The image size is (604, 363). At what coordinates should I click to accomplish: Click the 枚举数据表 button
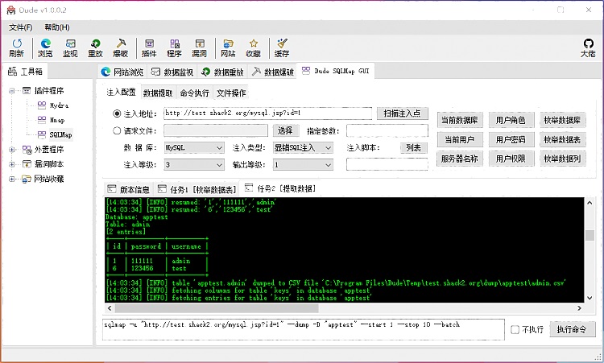click(562, 139)
